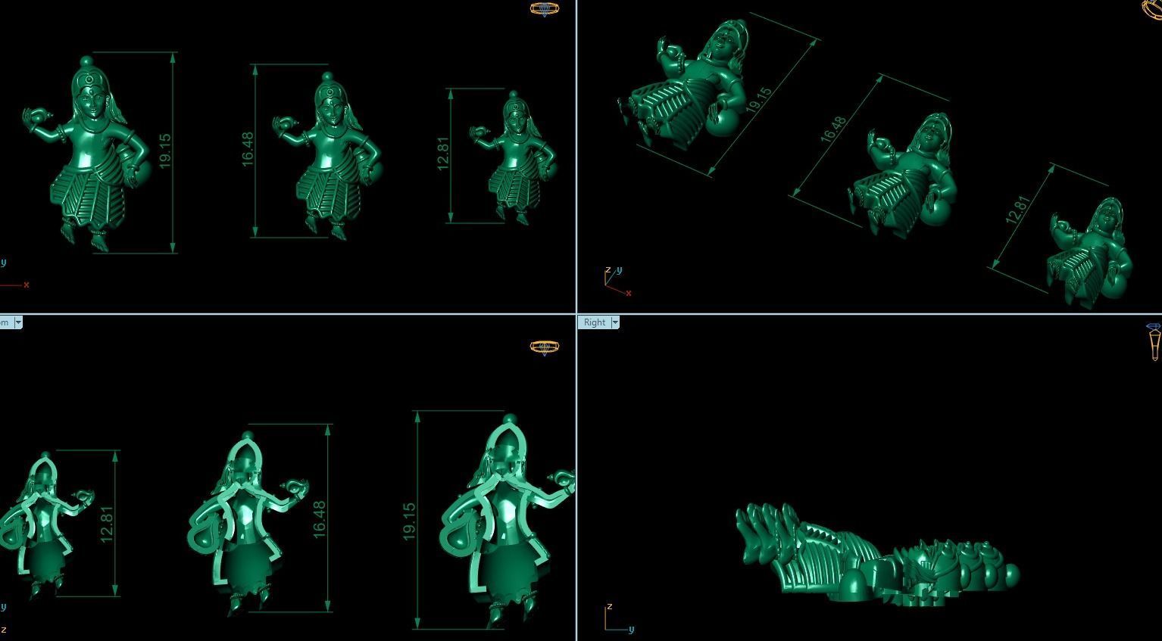Viewport: 1162px width, 641px height.
Task: Open the bottom viewport title dropdown arrow
Action: [18, 322]
